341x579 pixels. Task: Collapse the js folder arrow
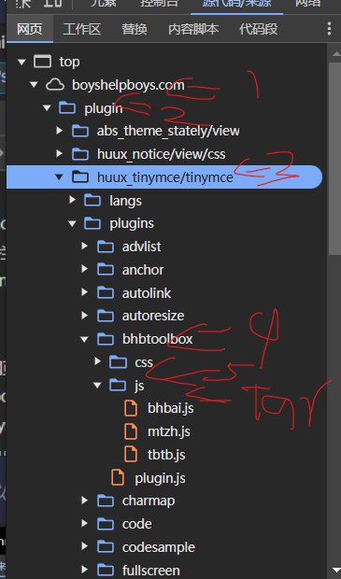coord(97,385)
